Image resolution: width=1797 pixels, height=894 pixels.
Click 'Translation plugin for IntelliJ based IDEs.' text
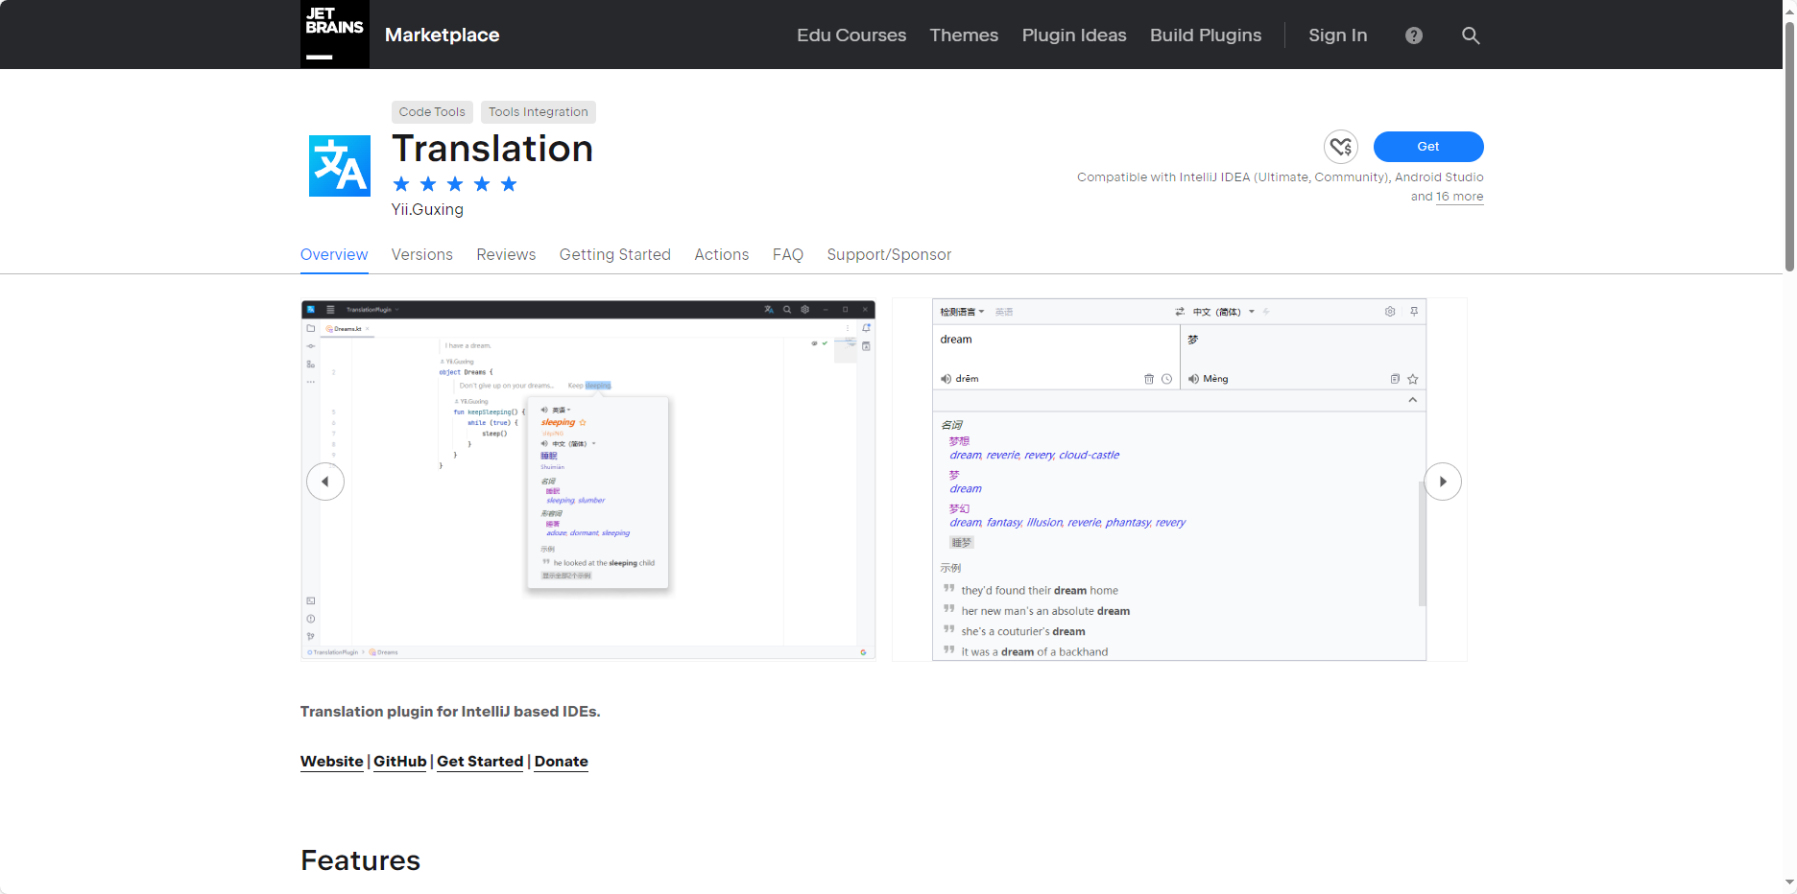pos(450,712)
